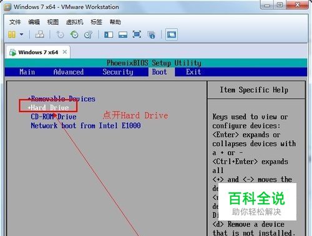Open the 编辑 menu
The height and width of the screenshot is (236, 312).
pos(34,22)
